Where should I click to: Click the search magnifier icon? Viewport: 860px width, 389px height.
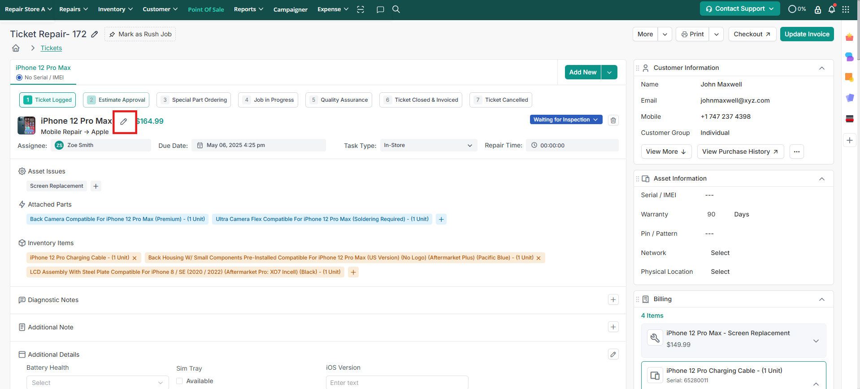click(396, 9)
